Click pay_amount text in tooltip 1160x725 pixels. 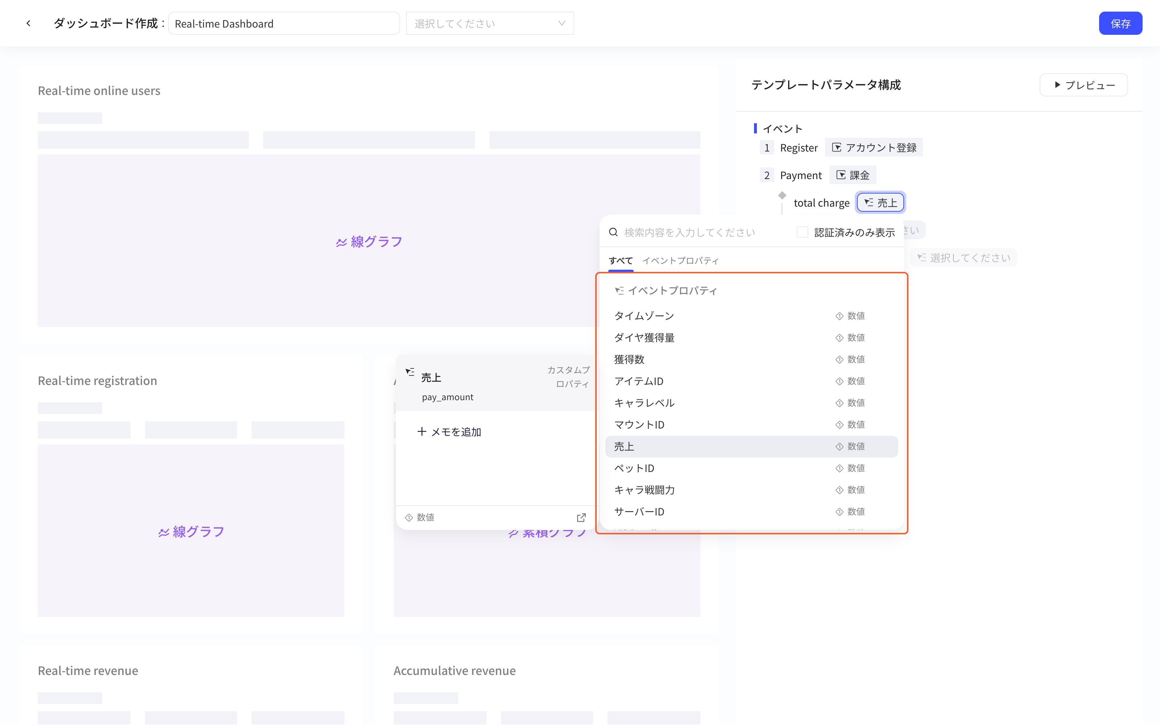[447, 397]
